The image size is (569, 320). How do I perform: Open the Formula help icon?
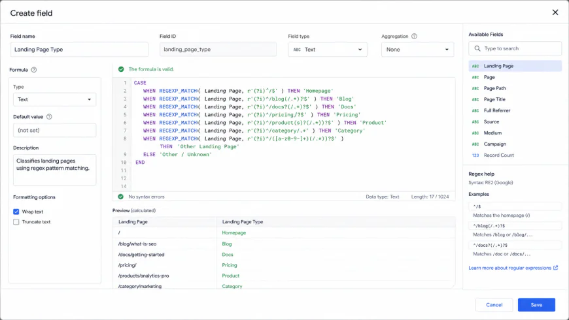[34, 70]
